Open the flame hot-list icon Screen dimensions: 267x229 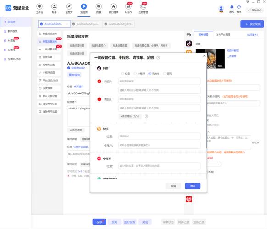(x=113, y=6)
